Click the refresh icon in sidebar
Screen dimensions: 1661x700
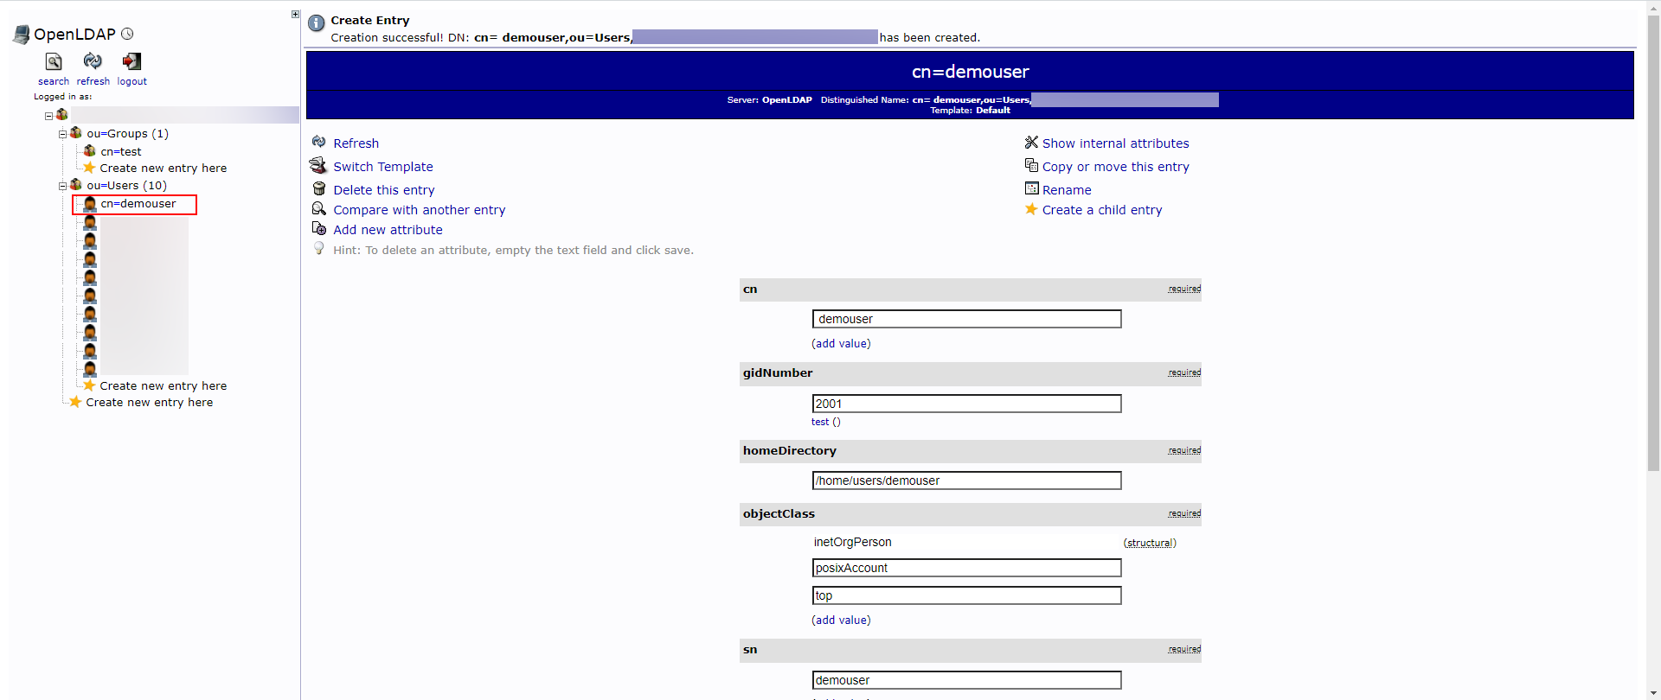point(93,60)
